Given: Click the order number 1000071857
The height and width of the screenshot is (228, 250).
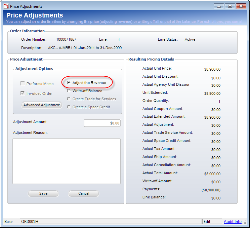Looking at the screenshot, I should (66, 39).
